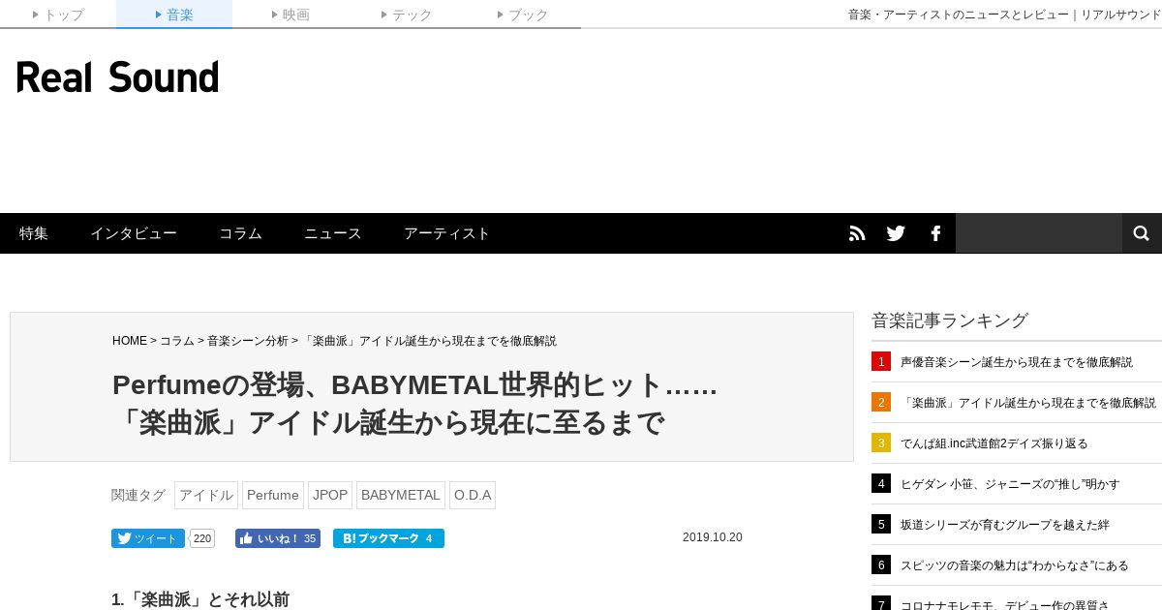Open the ニュース menu item
1162x610 pixels.
(333, 233)
